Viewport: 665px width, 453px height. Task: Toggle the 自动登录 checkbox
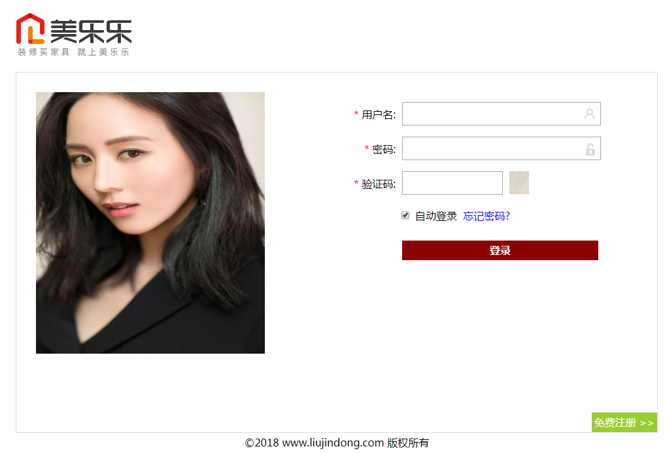[405, 216]
